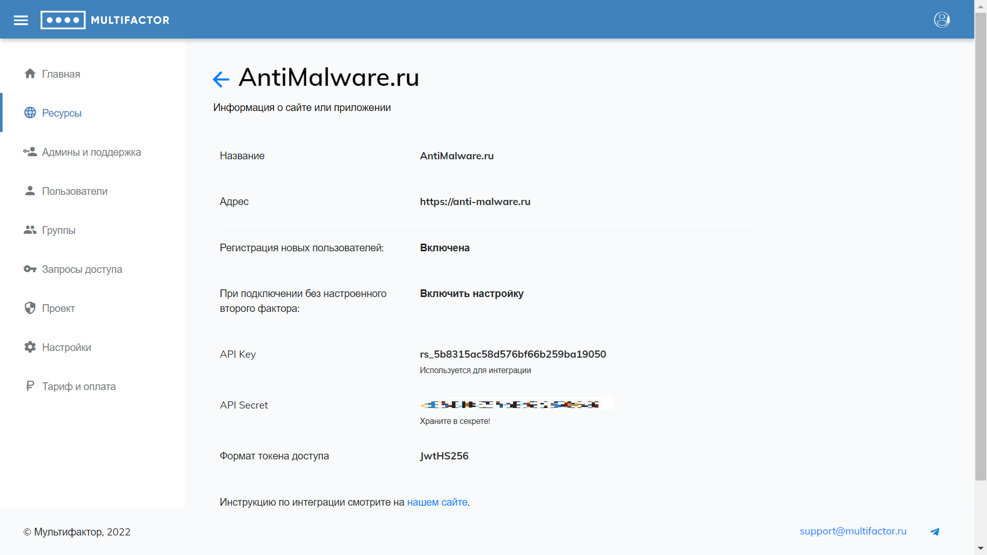Open Админы и поддержка menu item
Screen dimensions: 987x555
click(x=91, y=152)
